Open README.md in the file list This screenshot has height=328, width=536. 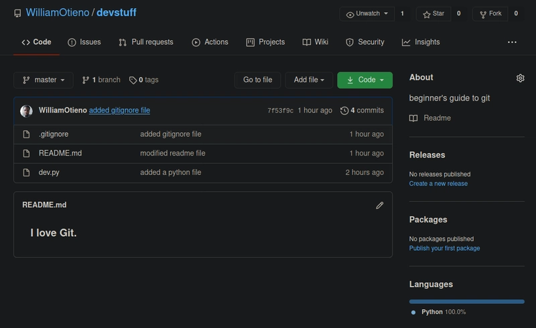coord(60,154)
